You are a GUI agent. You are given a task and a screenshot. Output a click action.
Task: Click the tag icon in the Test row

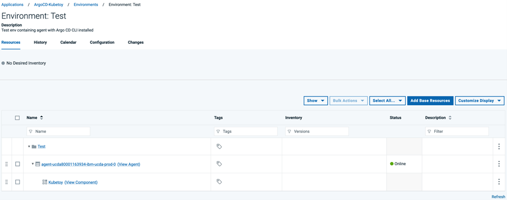tap(219, 146)
